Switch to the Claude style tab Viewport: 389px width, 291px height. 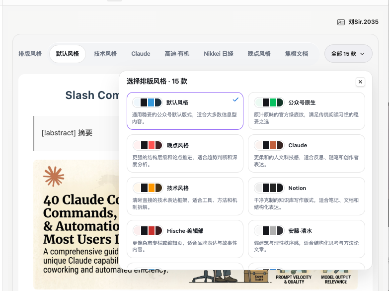tap(141, 54)
